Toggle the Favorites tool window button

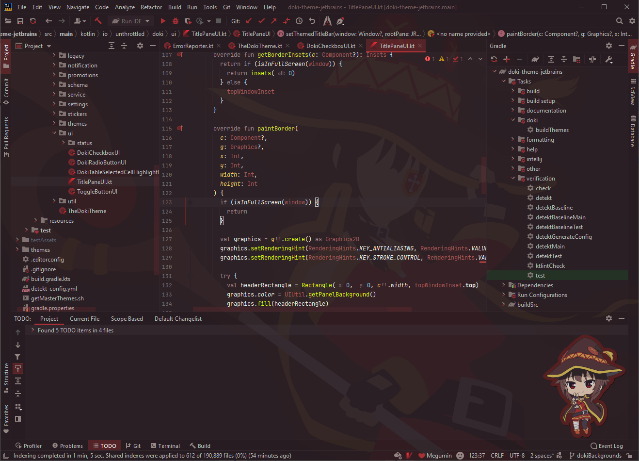pyautogui.click(x=6, y=419)
